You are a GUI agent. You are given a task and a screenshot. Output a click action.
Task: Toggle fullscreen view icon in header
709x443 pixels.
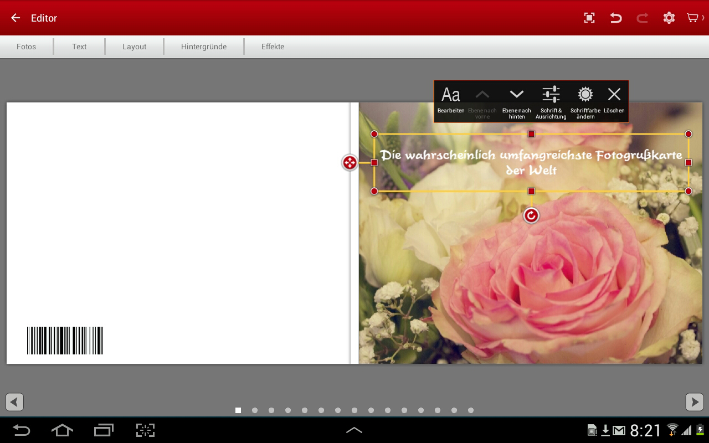click(x=589, y=18)
